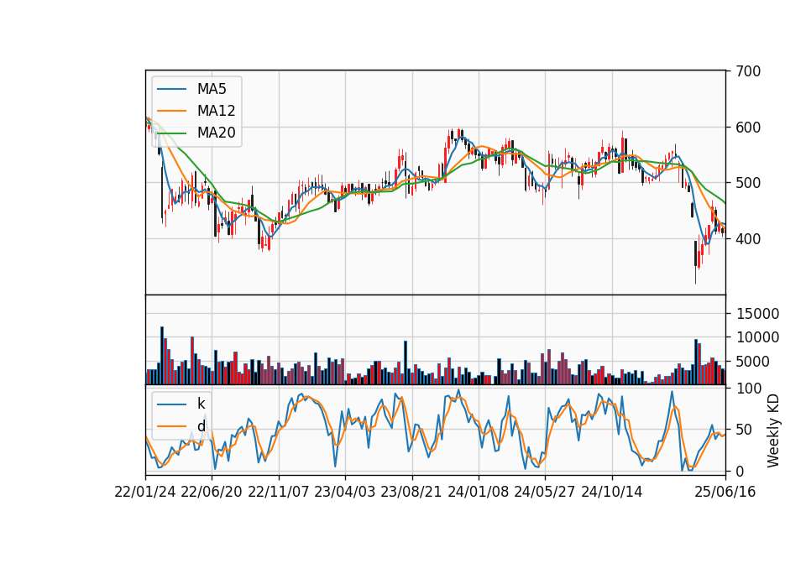Image resolution: width=806 pixels, height=579 pixels.
Task: Click the 23/08/21 date label
Action: pyautogui.click(x=411, y=492)
